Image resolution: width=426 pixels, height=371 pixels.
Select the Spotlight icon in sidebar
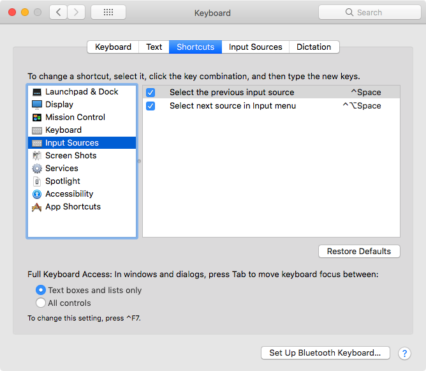37,181
